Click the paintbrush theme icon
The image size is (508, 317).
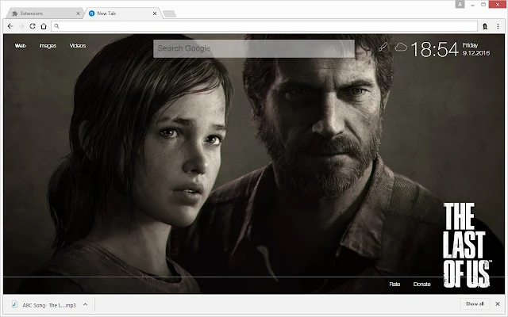tap(383, 48)
